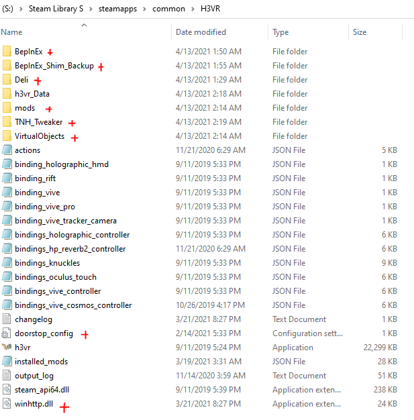
Task: Open chevron after common breadcrumb
Action: tap(193, 9)
